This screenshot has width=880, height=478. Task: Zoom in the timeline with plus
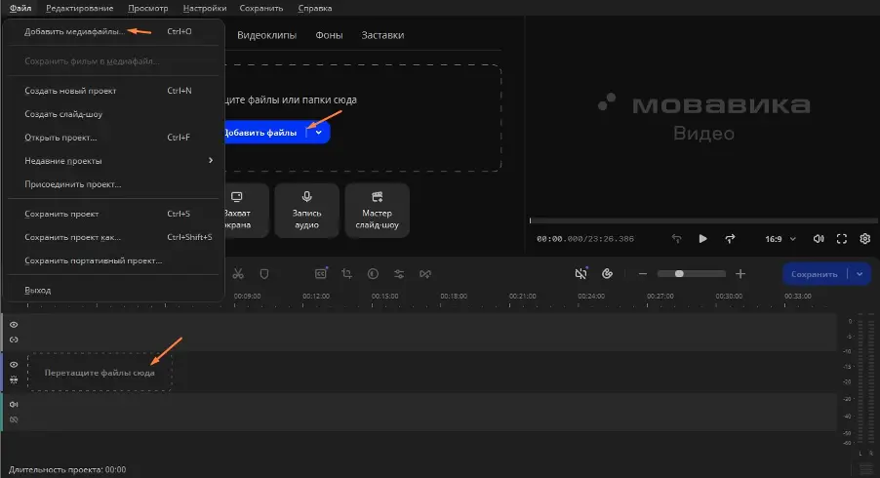[x=740, y=274]
